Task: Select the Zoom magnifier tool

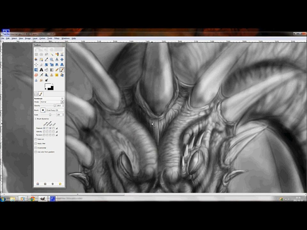Action: (52, 59)
